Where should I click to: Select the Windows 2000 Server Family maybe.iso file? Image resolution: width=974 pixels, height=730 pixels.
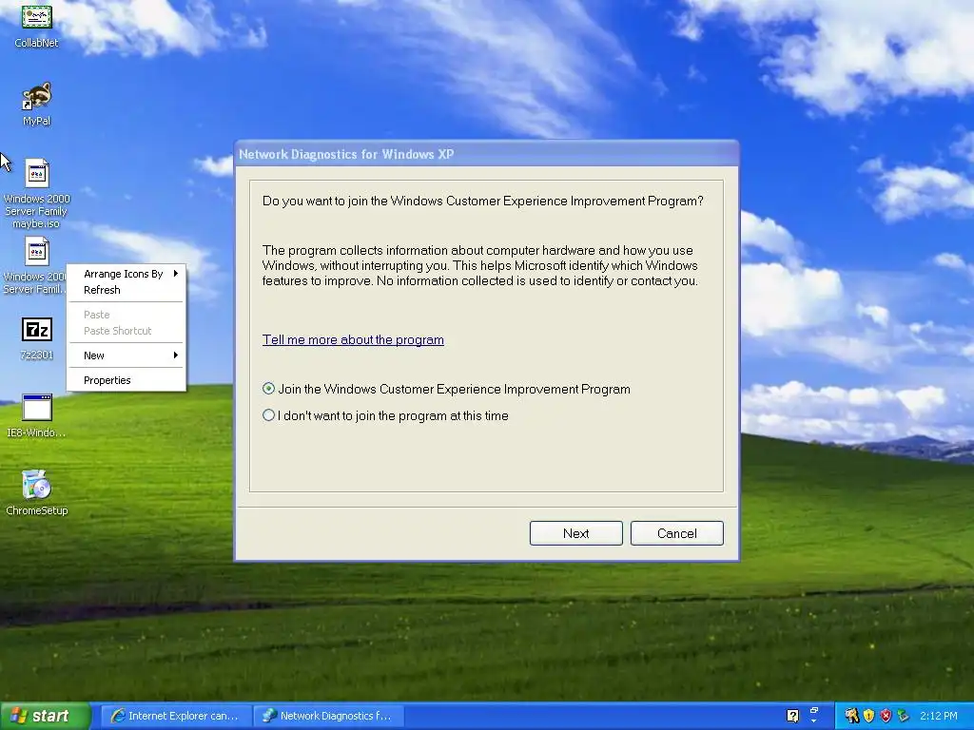37,193
